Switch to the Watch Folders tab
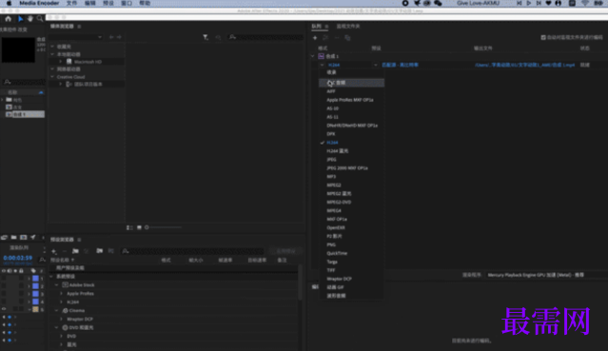This screenshot has width=608, height=351. coord(348,27)
